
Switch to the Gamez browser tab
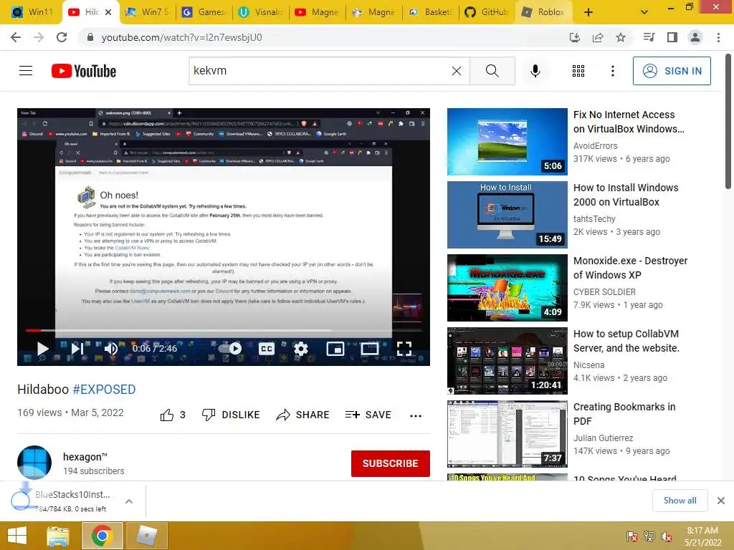click(x=203, y=12)
